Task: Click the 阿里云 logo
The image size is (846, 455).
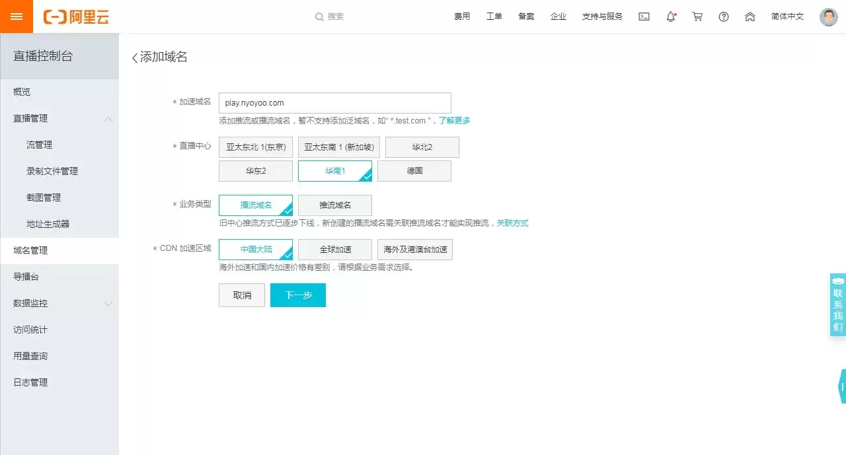Action: tap(76, 17)
